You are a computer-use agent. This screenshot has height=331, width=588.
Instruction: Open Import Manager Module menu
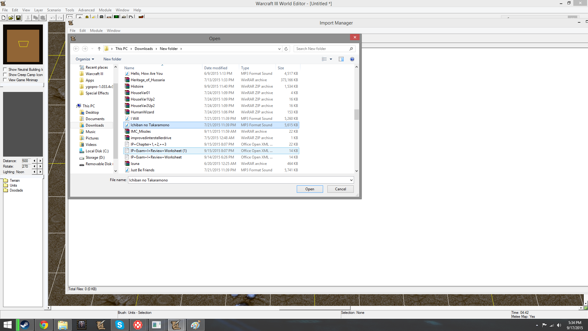coord(96,31)
